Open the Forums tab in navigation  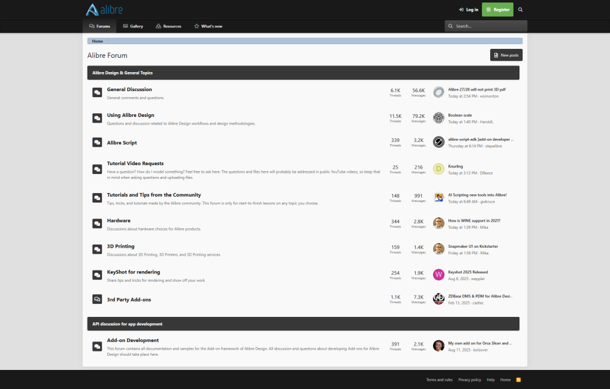pyautogui.click(x=99, y=26)
